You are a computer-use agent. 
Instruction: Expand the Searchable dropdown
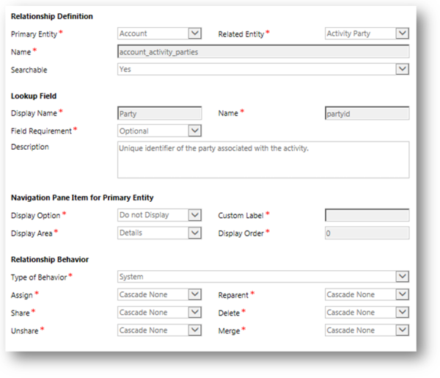point(263,69)
